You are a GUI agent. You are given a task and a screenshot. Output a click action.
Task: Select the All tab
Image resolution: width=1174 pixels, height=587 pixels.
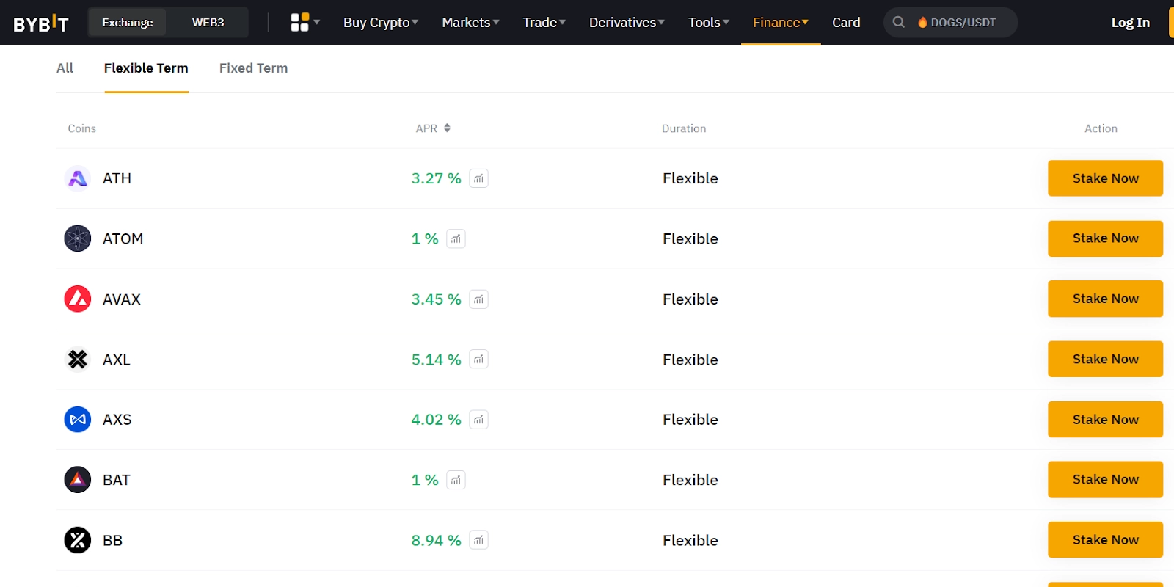tap(65, 68)
